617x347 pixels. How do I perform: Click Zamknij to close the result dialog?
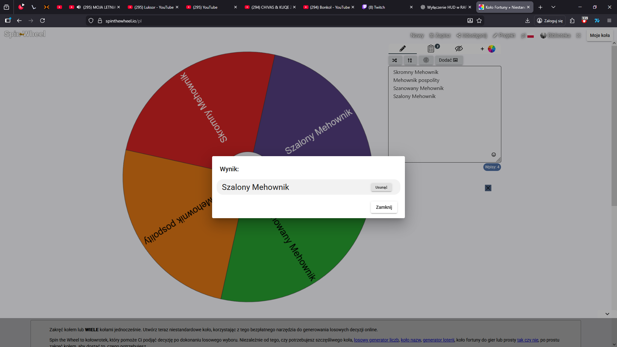(384, 207)
